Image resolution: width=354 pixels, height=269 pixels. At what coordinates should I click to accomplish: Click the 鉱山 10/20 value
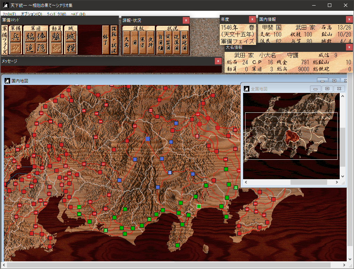click(x=344, y=34)
